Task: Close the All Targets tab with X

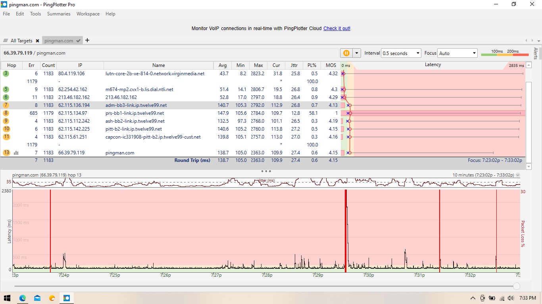Action: tap(37, 41)
